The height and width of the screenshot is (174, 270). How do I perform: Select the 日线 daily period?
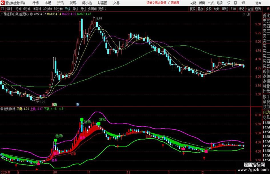67,9
